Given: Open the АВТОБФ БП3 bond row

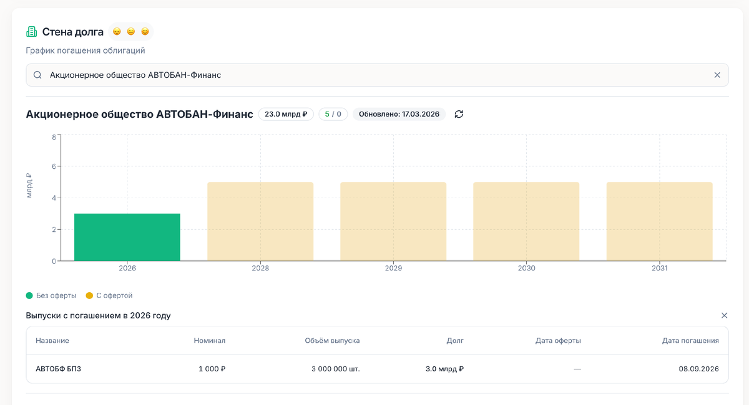Looking at the screenshot, I should point(57,368).
